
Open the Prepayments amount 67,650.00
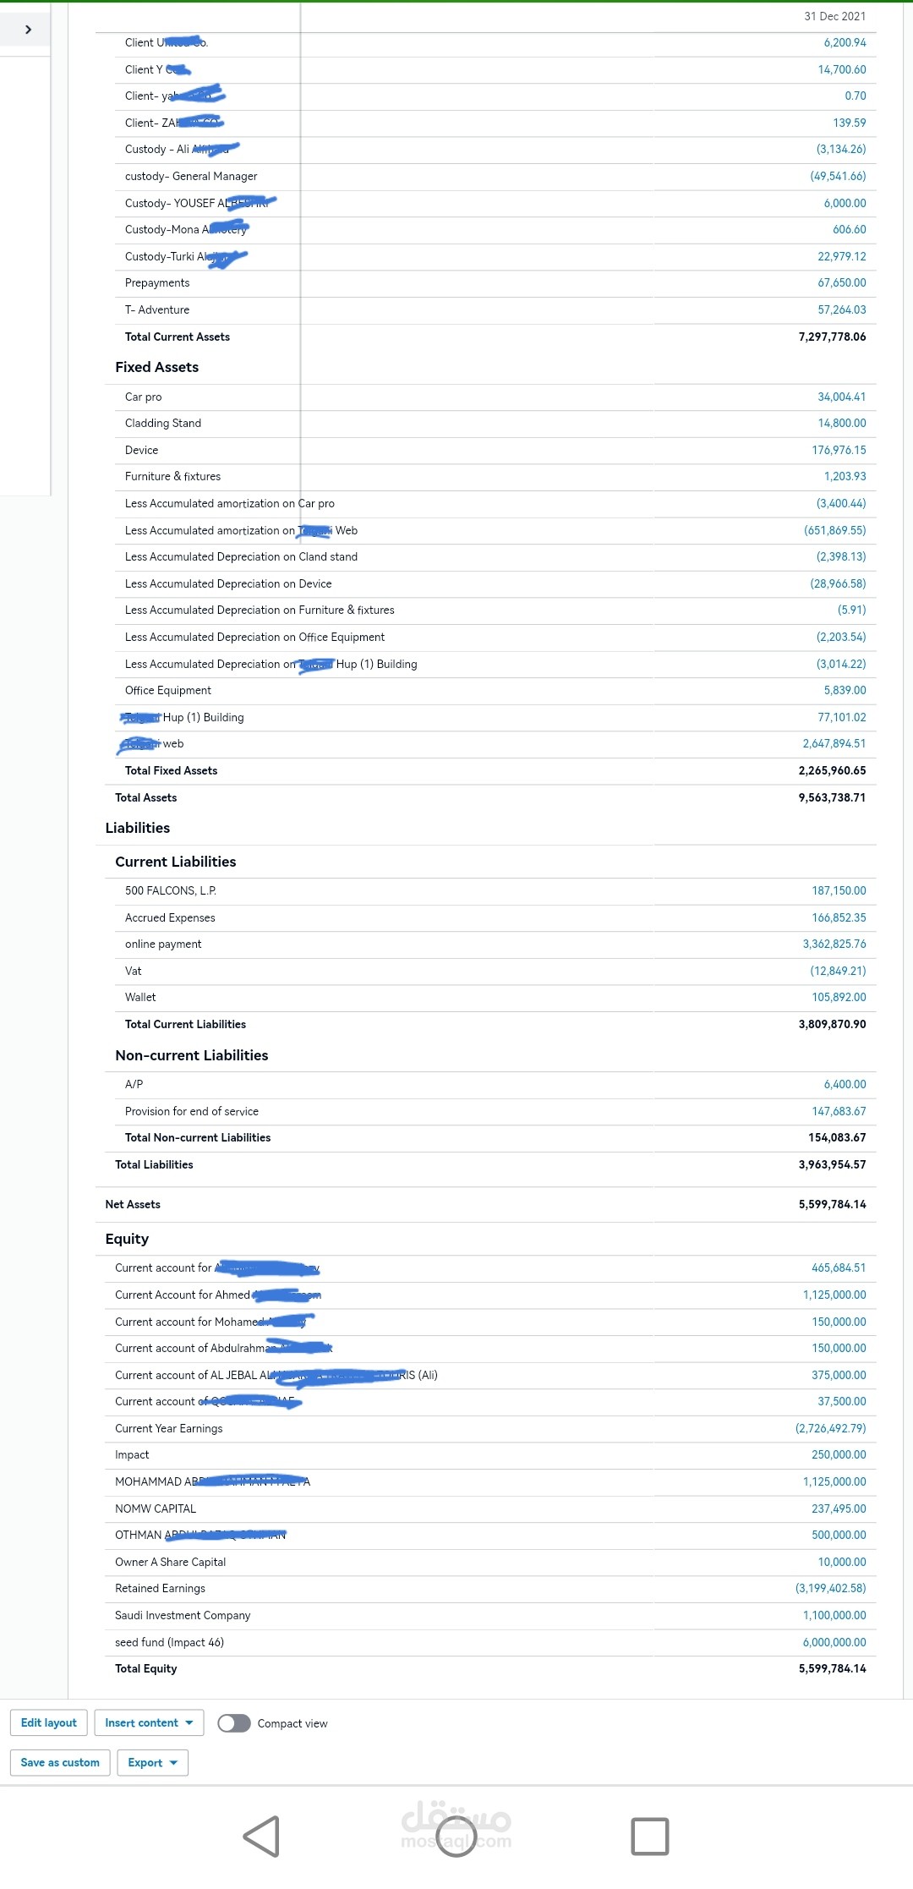pos(841,283)
